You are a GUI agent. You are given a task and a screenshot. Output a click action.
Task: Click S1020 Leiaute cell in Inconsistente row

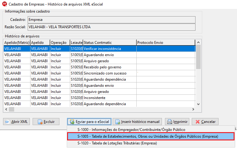click(76, 98)
